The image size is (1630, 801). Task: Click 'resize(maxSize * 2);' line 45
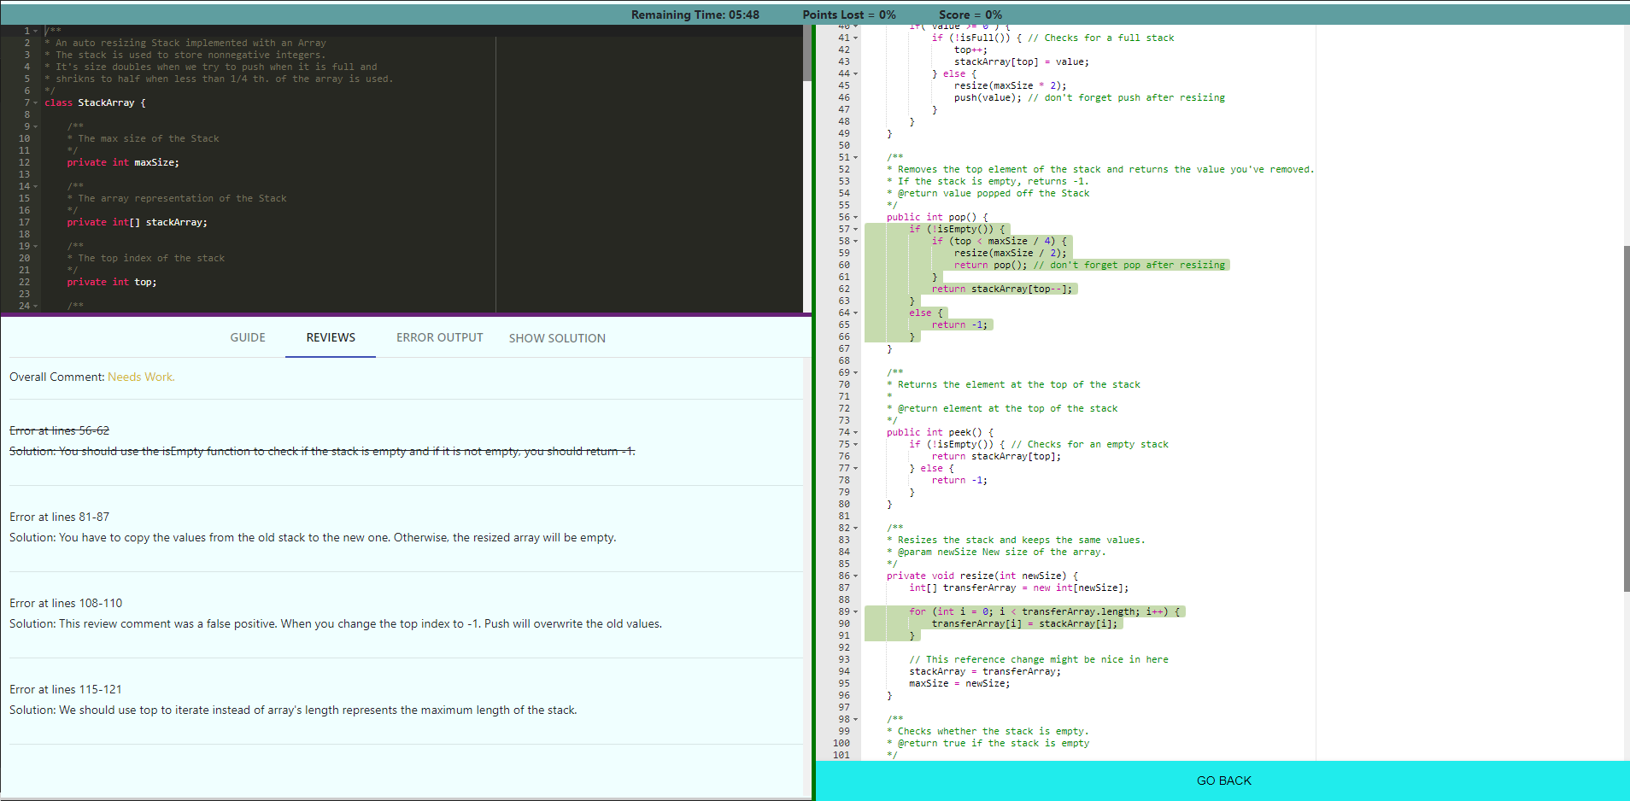point(1011,85)
